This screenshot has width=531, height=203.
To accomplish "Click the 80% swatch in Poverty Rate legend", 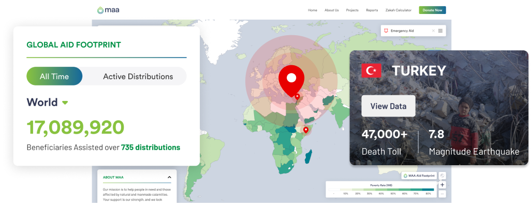I will [x=429, y=190].
